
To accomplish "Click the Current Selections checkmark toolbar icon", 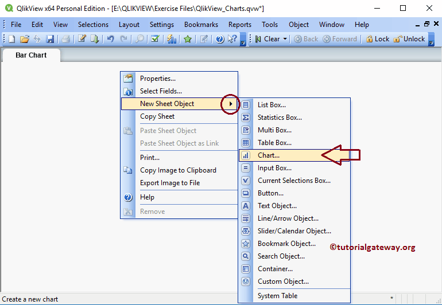I will click(x=155, y=39).
